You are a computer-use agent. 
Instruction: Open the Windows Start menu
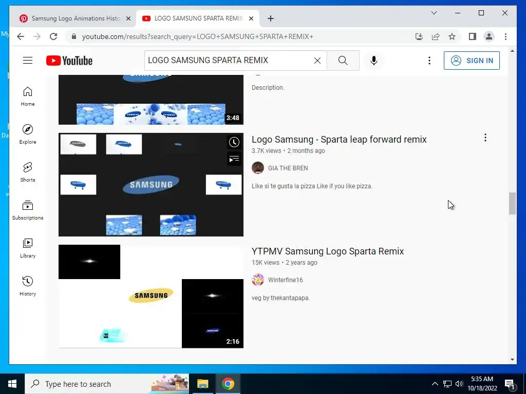pyautogui.click(x=12, y=384)
